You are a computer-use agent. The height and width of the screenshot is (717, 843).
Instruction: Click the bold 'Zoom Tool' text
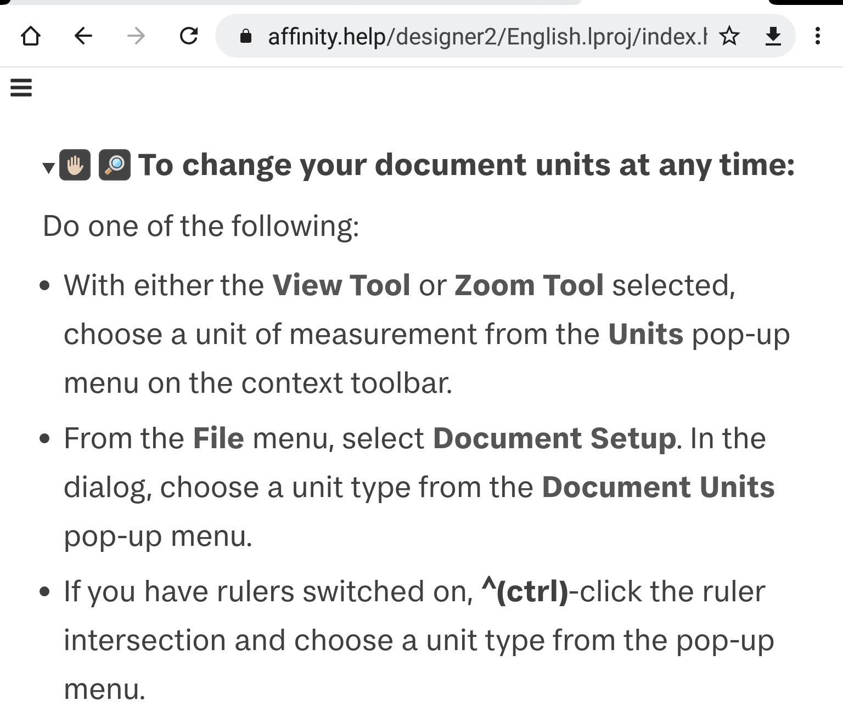click(x=529, y=285)
